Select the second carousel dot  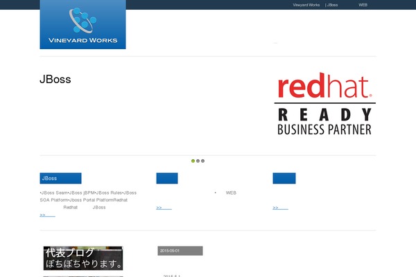(198, 161)
